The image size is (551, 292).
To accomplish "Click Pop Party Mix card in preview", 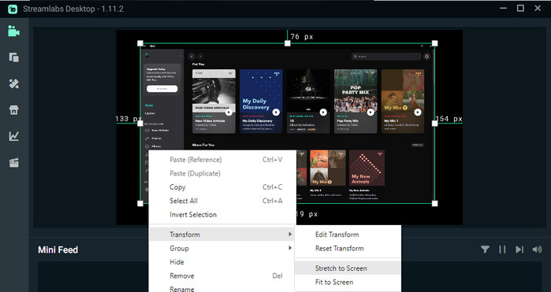I will pos(356,101).
